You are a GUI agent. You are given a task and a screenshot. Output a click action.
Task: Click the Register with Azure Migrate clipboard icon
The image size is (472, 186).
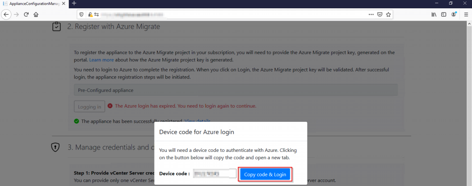tap(56, 26)
